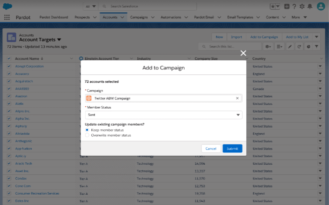
Task: Select Overwrite member status option
Action: [x=87, y=135]
